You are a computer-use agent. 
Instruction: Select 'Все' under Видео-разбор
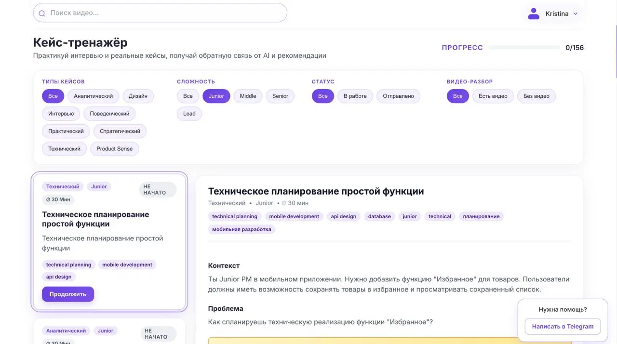coord(458,96)
